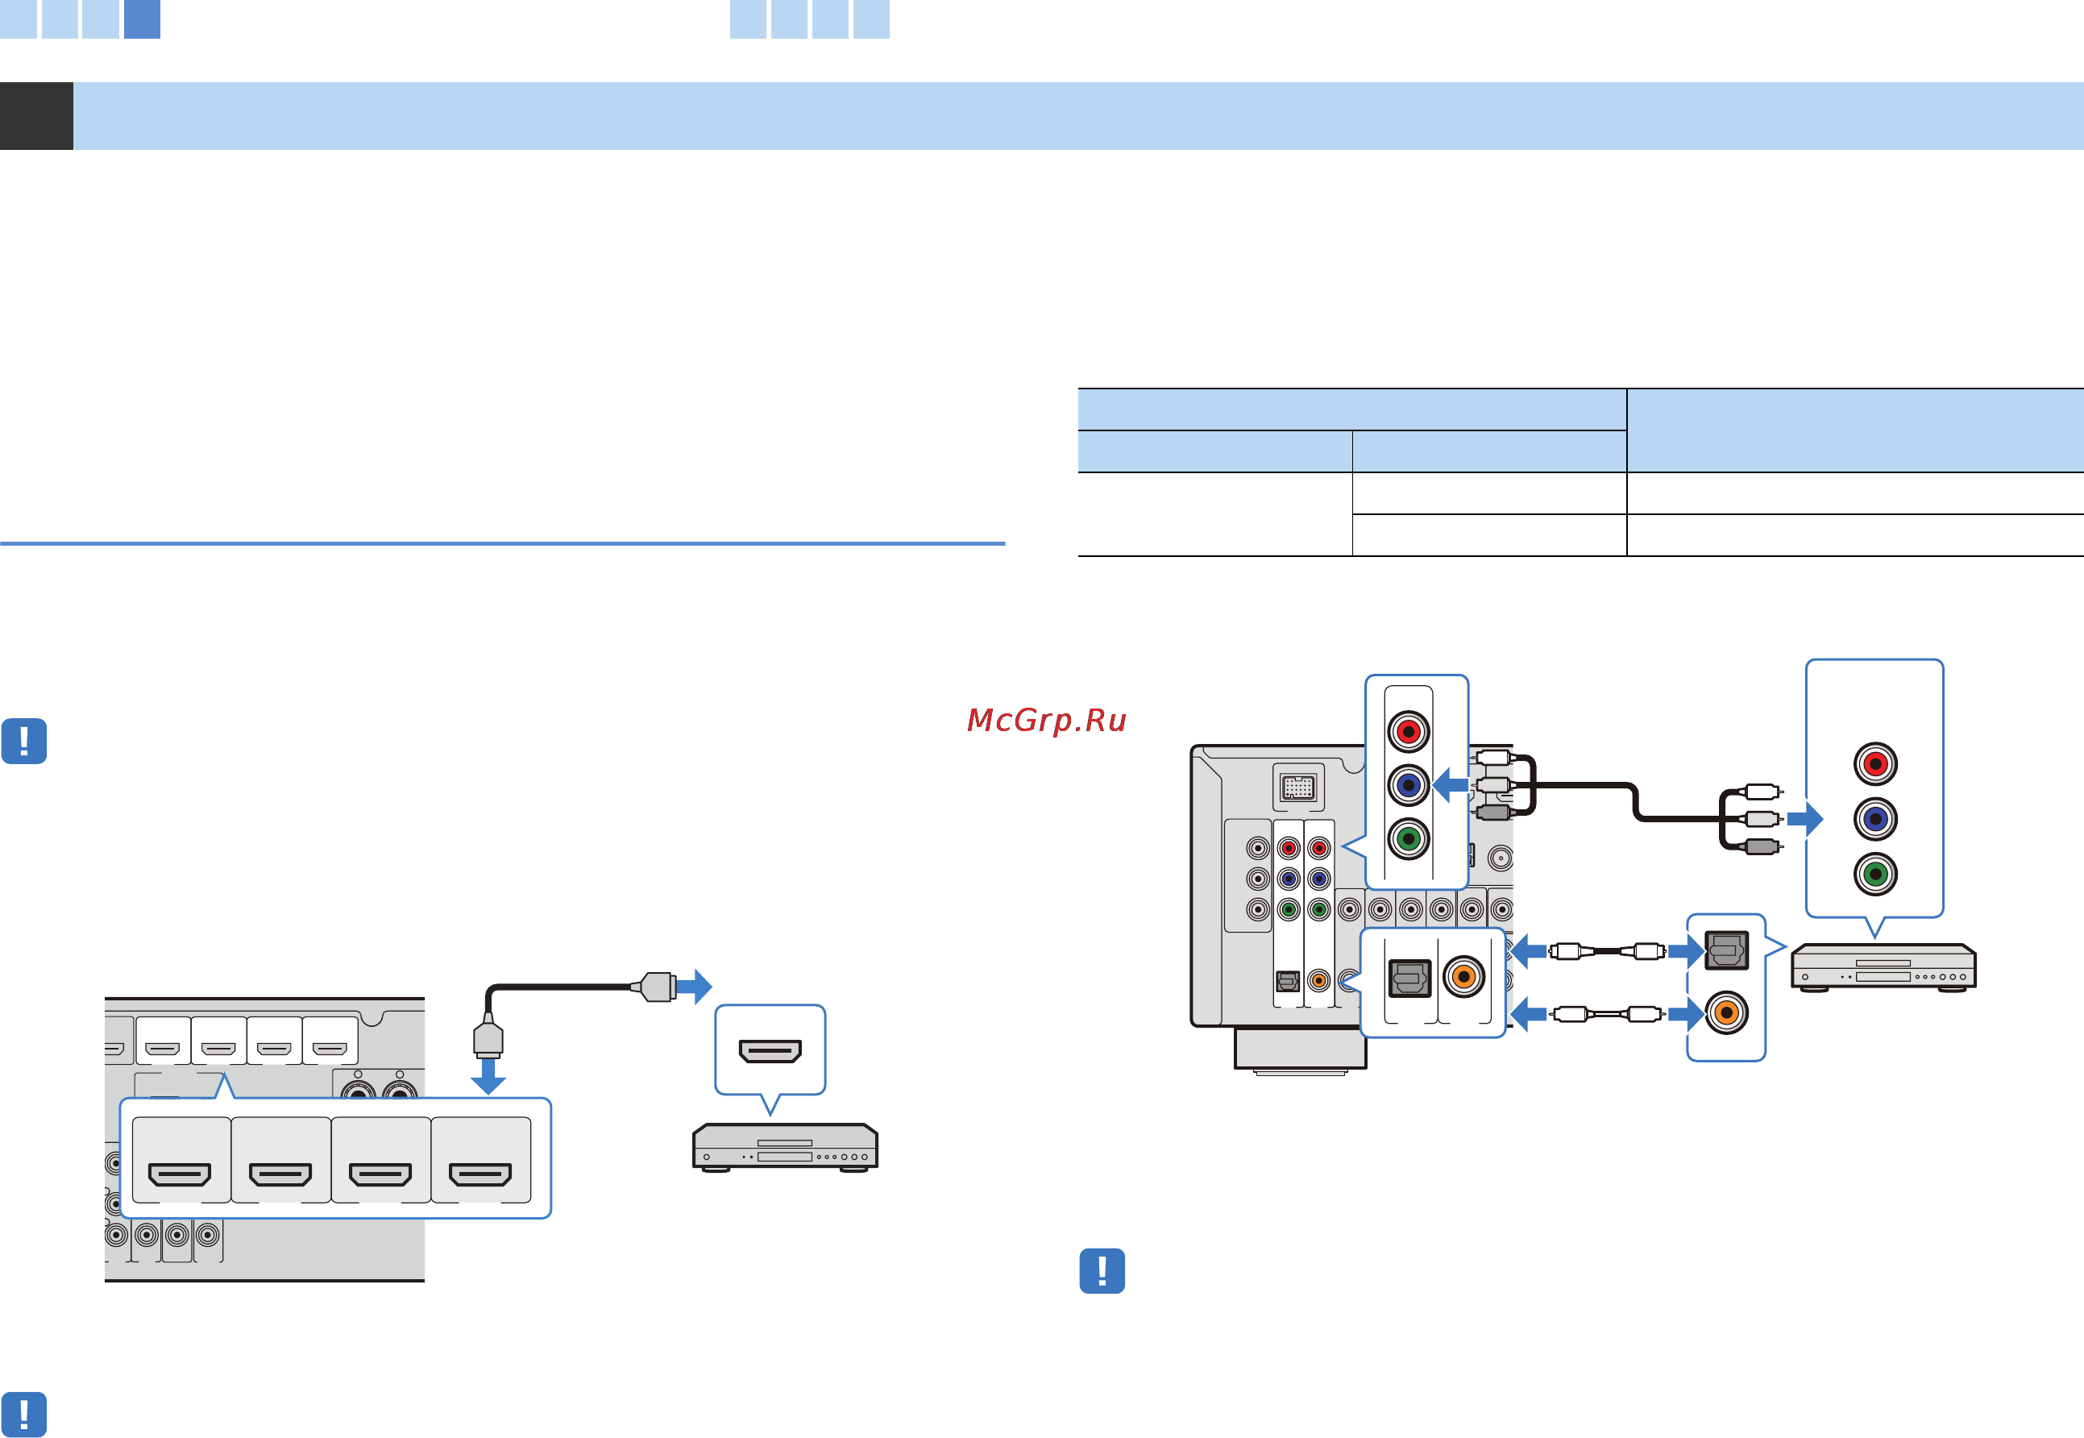The width and height of the screenshot is (2084, 1438).
Task: Click the green component jack in the player callout
Action: point(1876,874)
